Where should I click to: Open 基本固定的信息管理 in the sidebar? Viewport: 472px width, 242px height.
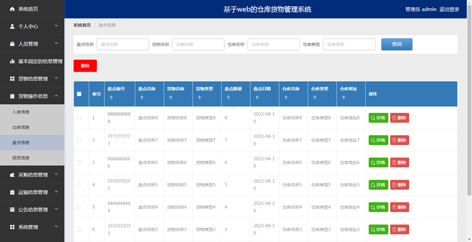32,61
